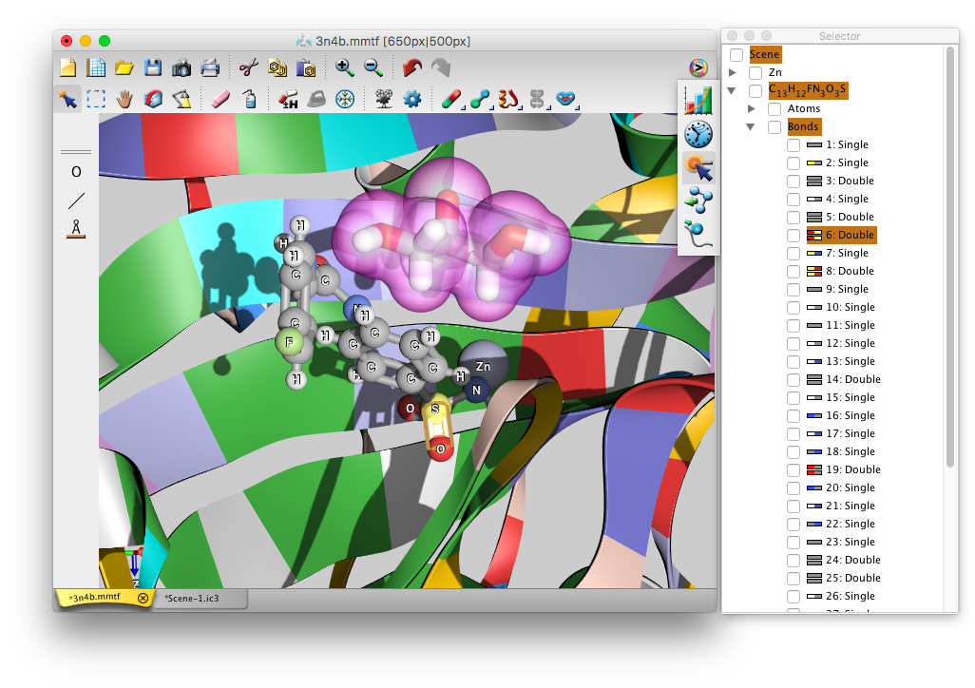Viewport: 975px width, 688px height.
Task: Undo with the red arrow icon
Action: [x=411, y=67]
